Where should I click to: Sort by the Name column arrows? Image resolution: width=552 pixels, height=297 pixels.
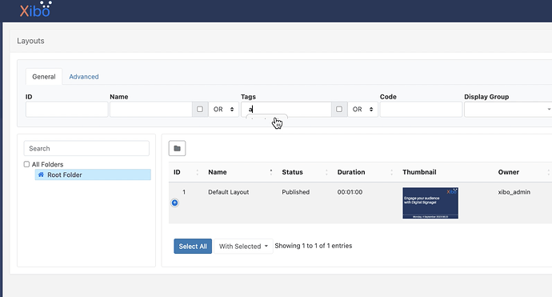pos(270,172)
